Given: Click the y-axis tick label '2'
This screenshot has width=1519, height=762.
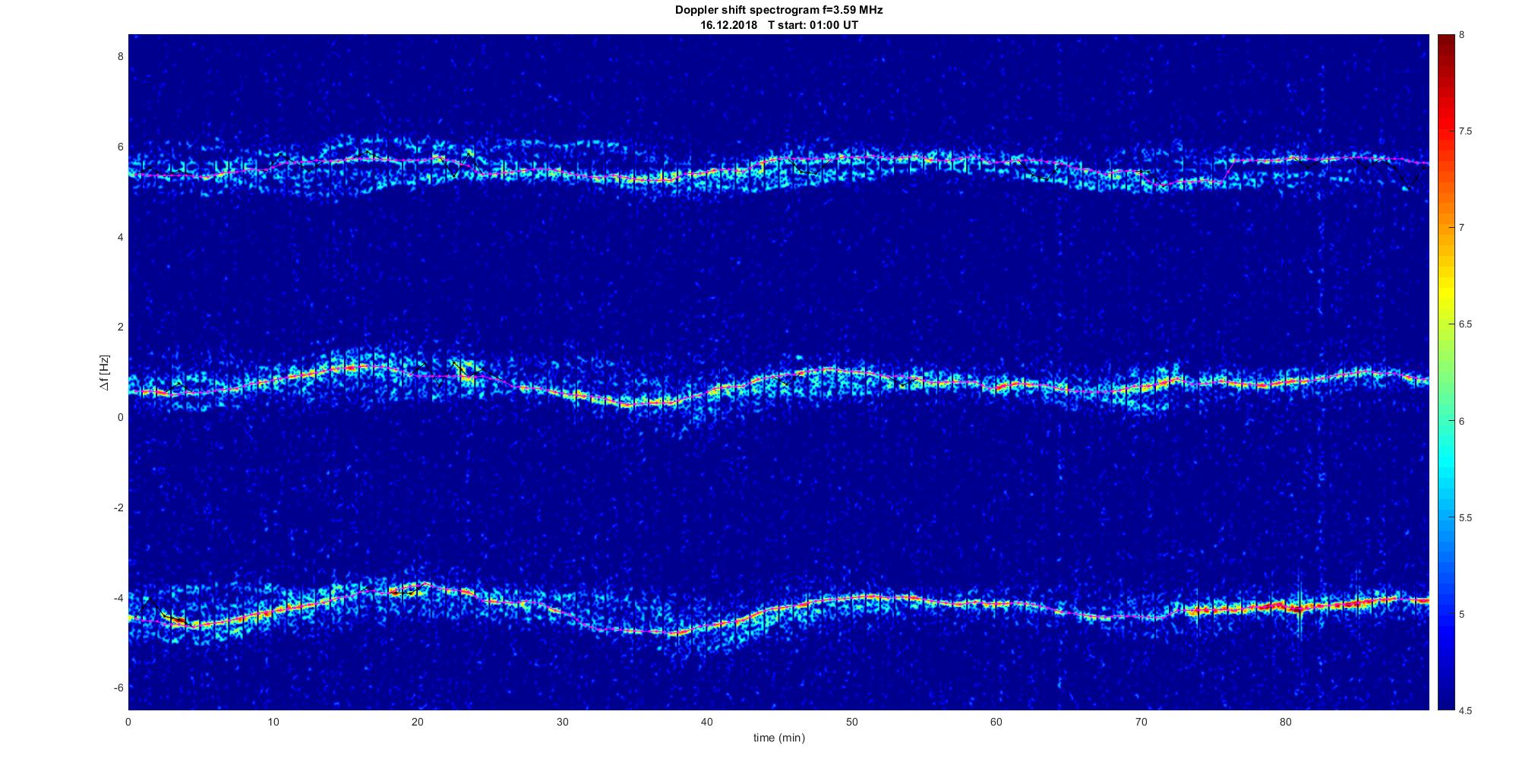Looking at the screenshot, I should pos(120,327).
